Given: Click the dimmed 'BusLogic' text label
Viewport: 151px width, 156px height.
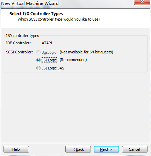Looking at the screenshot, I should pyautogui.click(x=49, y=52).
